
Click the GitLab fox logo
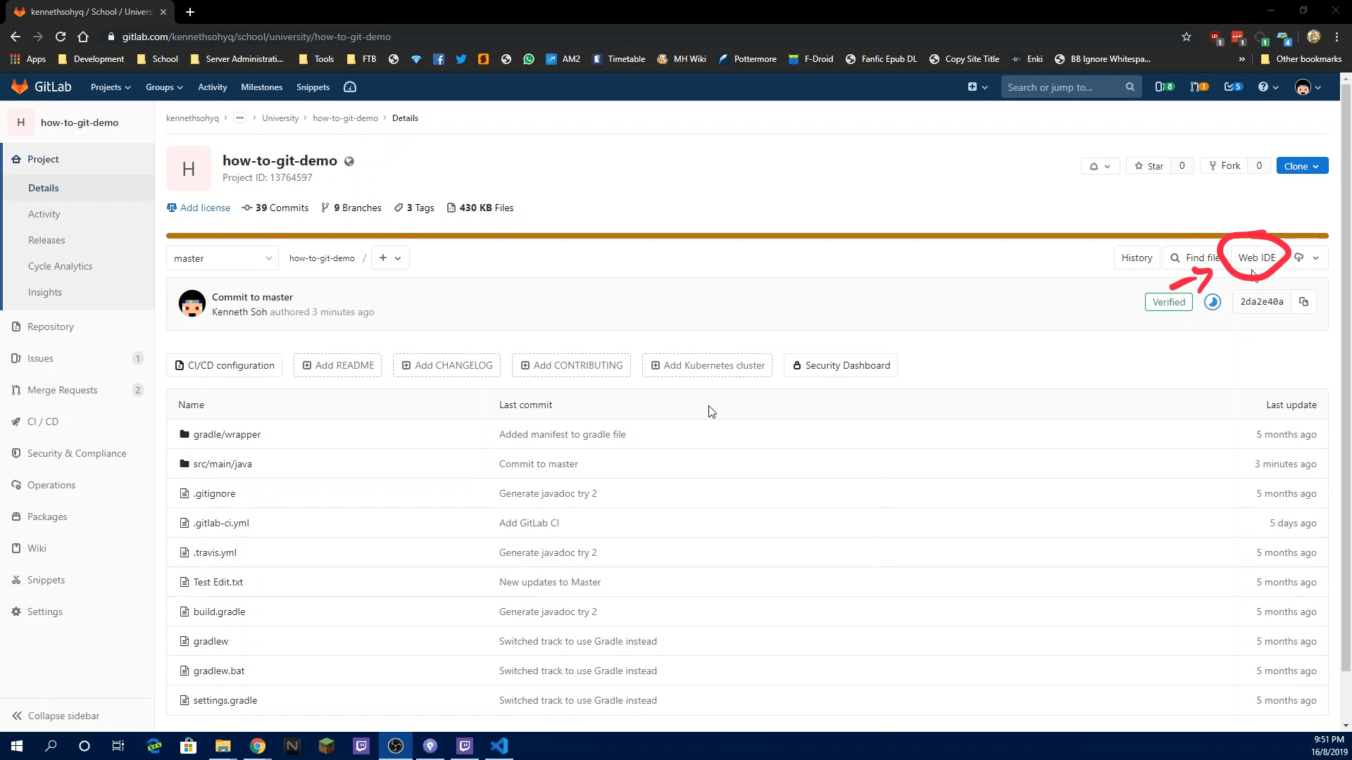tap(20, 87)
